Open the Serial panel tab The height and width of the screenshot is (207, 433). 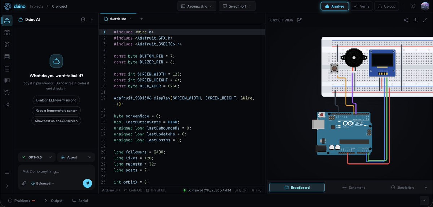[x=80, y=201]
